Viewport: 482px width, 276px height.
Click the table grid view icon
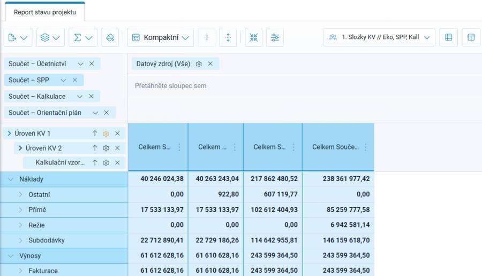tap(448, 37)
